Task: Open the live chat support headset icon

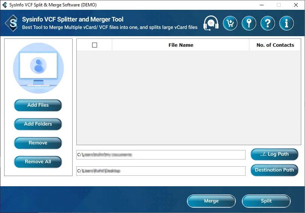Action: (211, 23)
